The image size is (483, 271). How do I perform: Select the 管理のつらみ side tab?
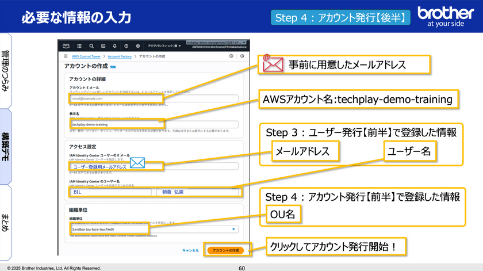pyautogui.click(x=6, y=70)
